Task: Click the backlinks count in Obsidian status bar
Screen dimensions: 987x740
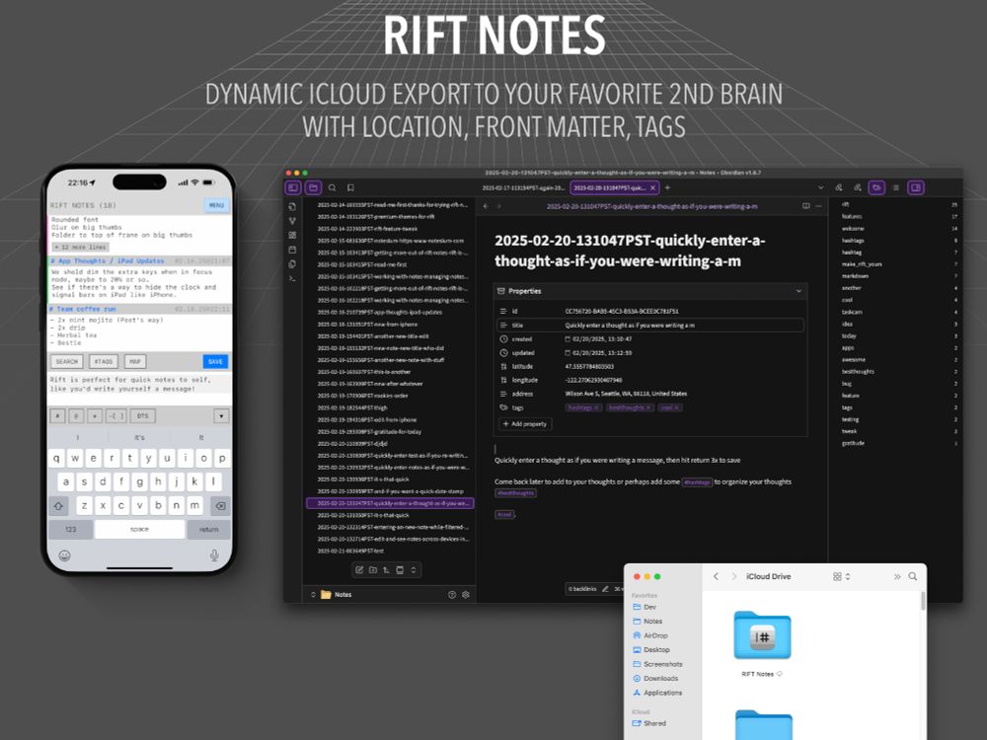Action: click(582, 589)
